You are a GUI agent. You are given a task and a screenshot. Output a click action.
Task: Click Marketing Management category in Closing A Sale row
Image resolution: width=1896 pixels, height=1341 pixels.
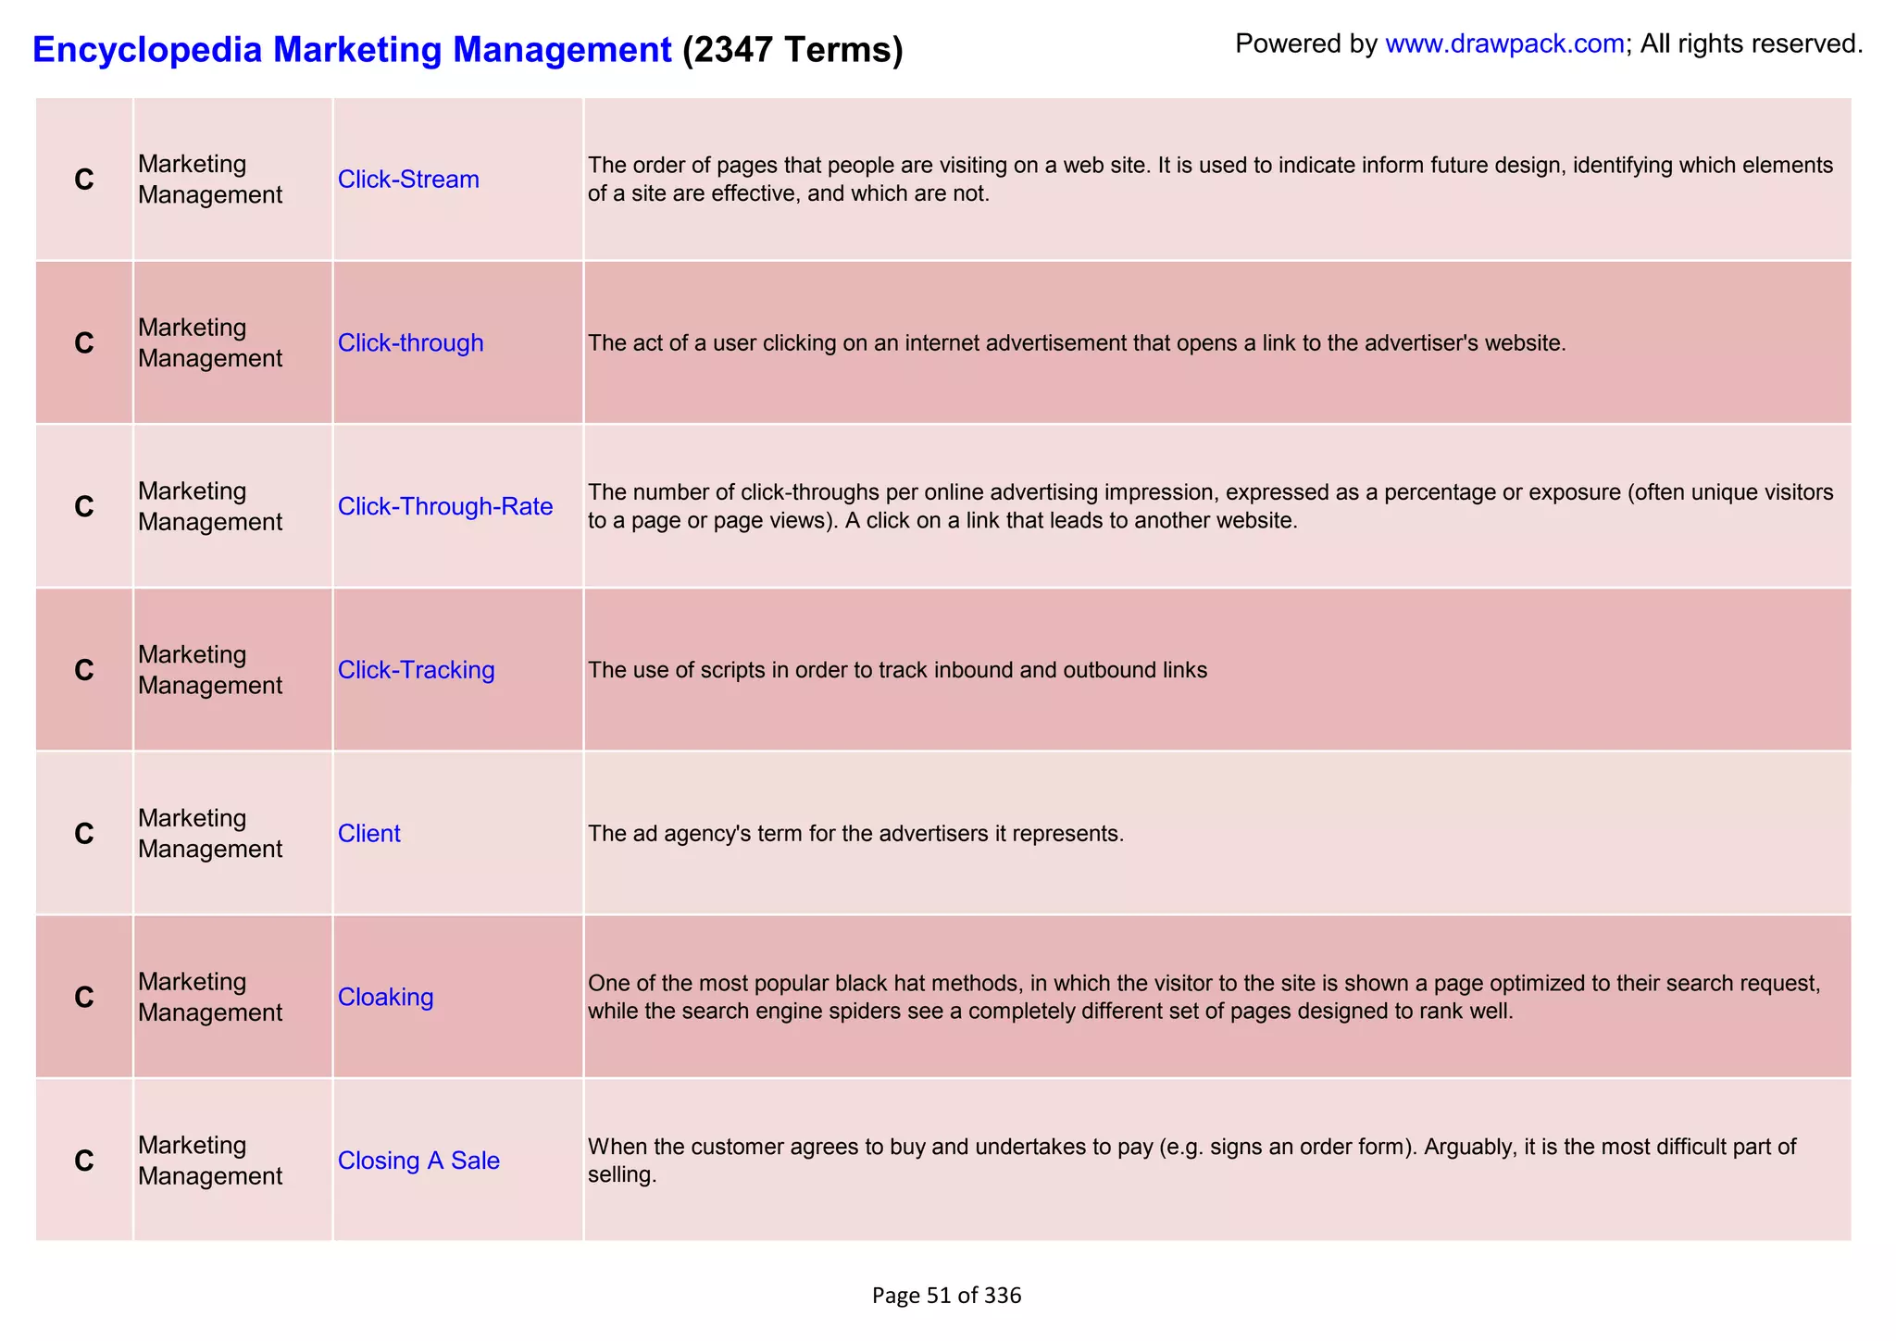210,1161
